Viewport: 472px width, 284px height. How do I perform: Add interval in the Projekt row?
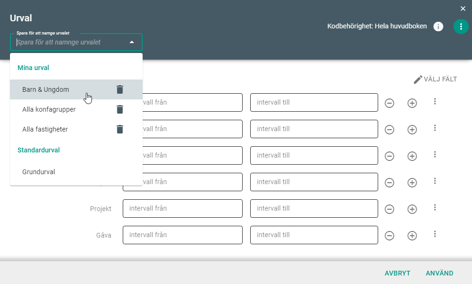(412, 209)
